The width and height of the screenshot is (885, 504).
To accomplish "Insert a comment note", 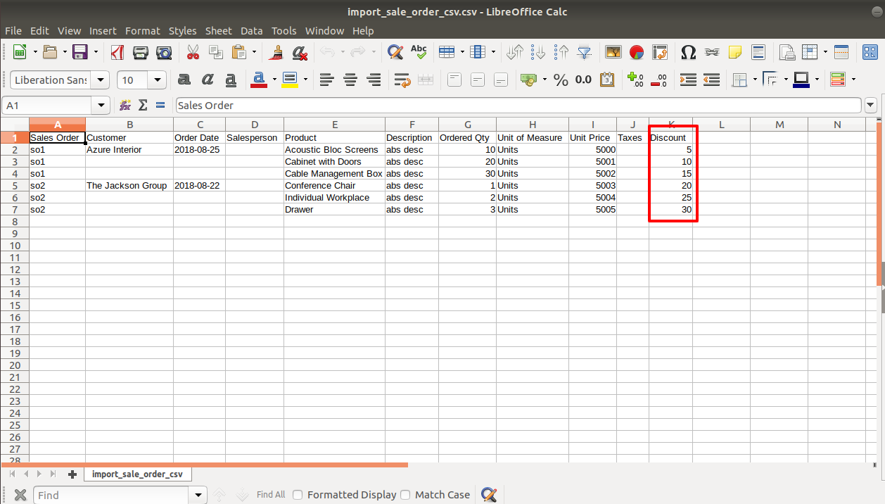I will tap(735, 52).
